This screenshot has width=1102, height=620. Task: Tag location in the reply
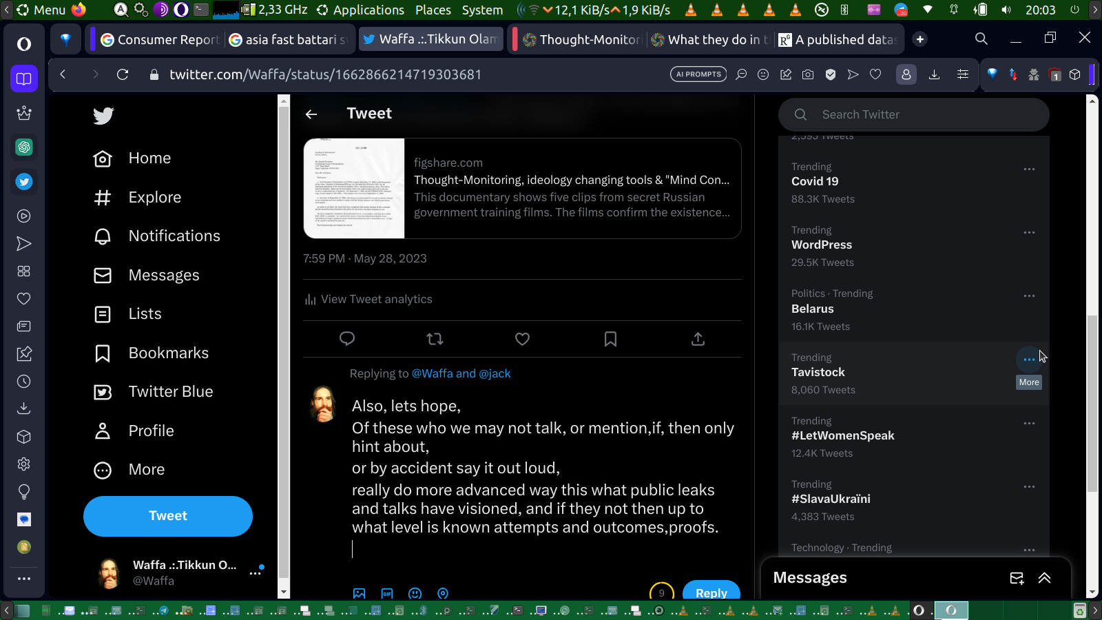pos(443,594)
